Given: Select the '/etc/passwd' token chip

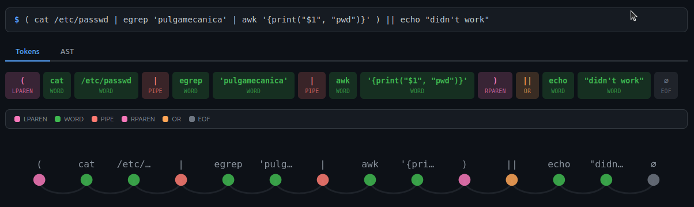Looking at the screenshot, I should point(106,85).
